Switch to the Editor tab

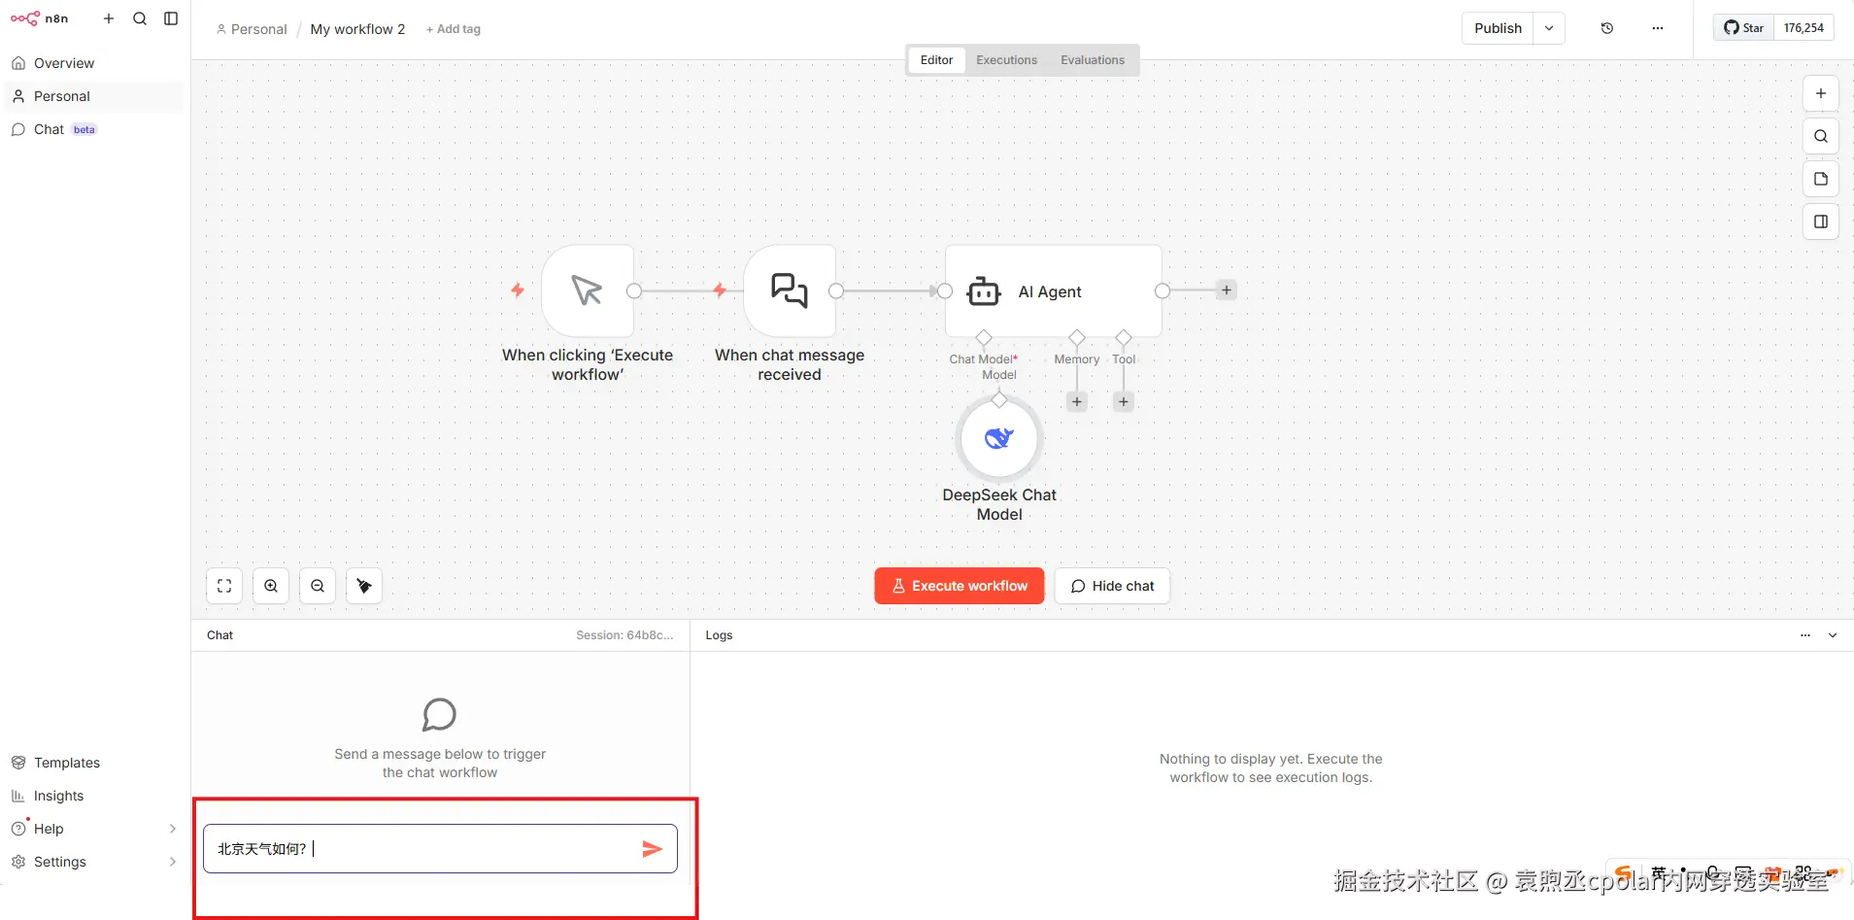[x=936, y=60]
